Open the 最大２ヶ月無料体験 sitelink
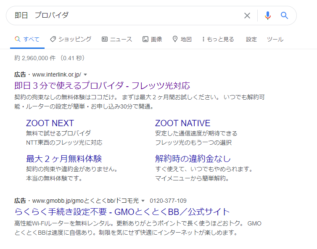This screenshot has height=249, width=317. point(64,159)
